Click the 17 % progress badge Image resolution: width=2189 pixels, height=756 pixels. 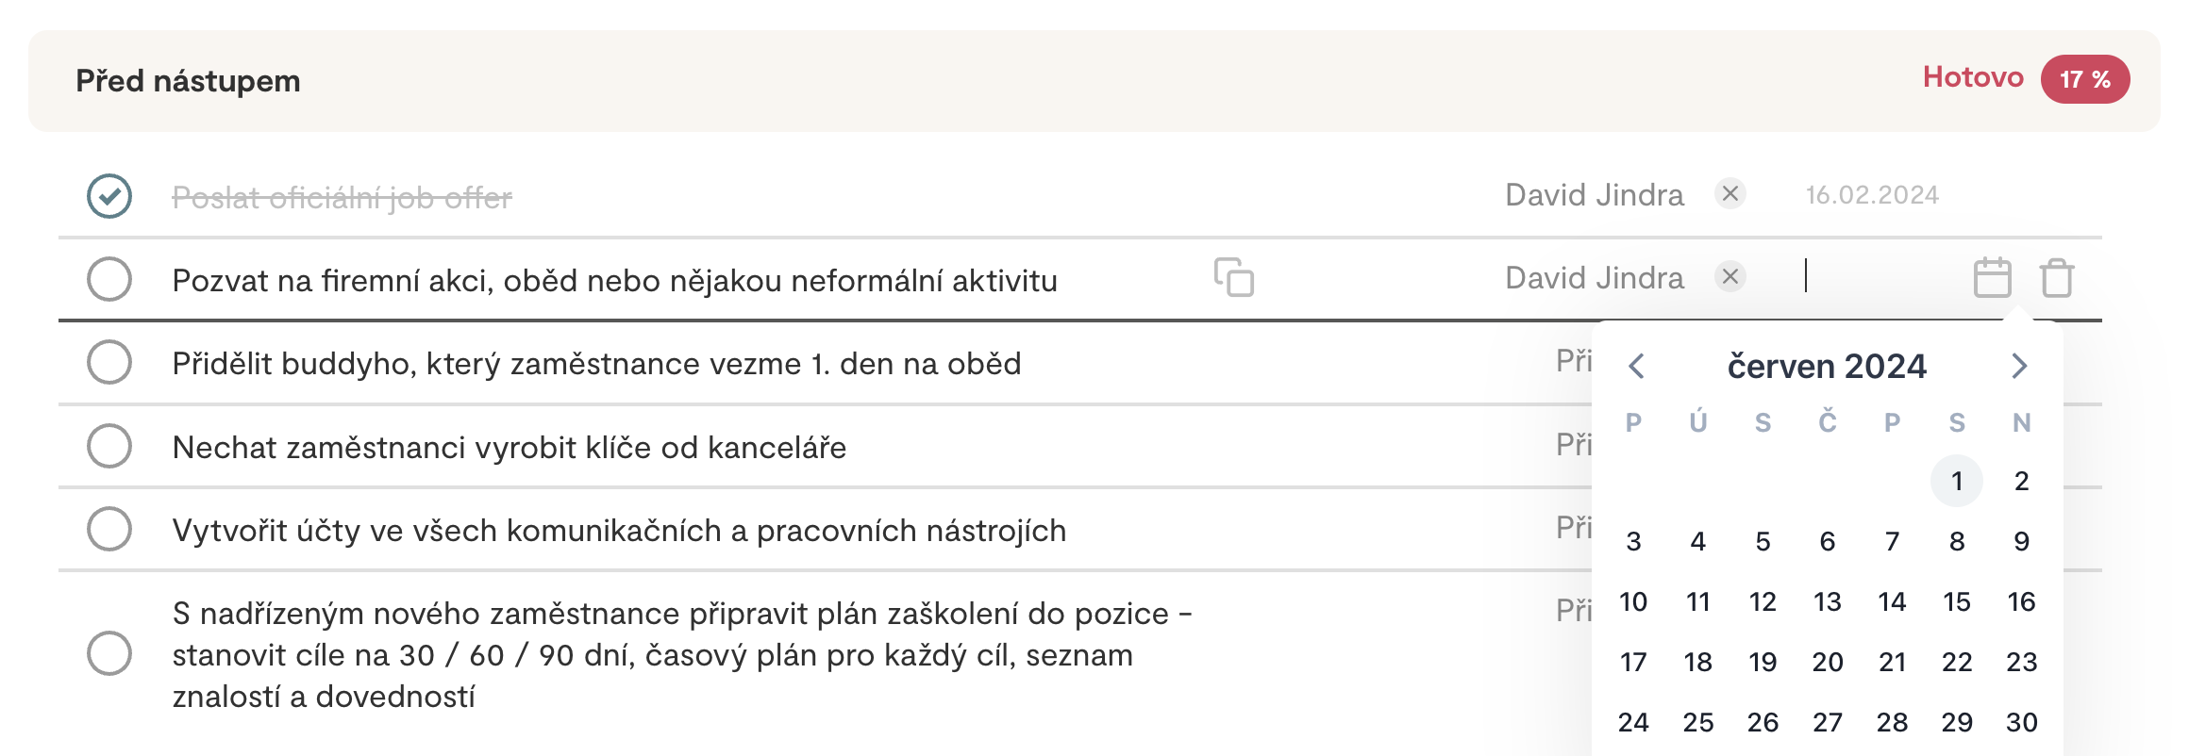(2085, 79)
